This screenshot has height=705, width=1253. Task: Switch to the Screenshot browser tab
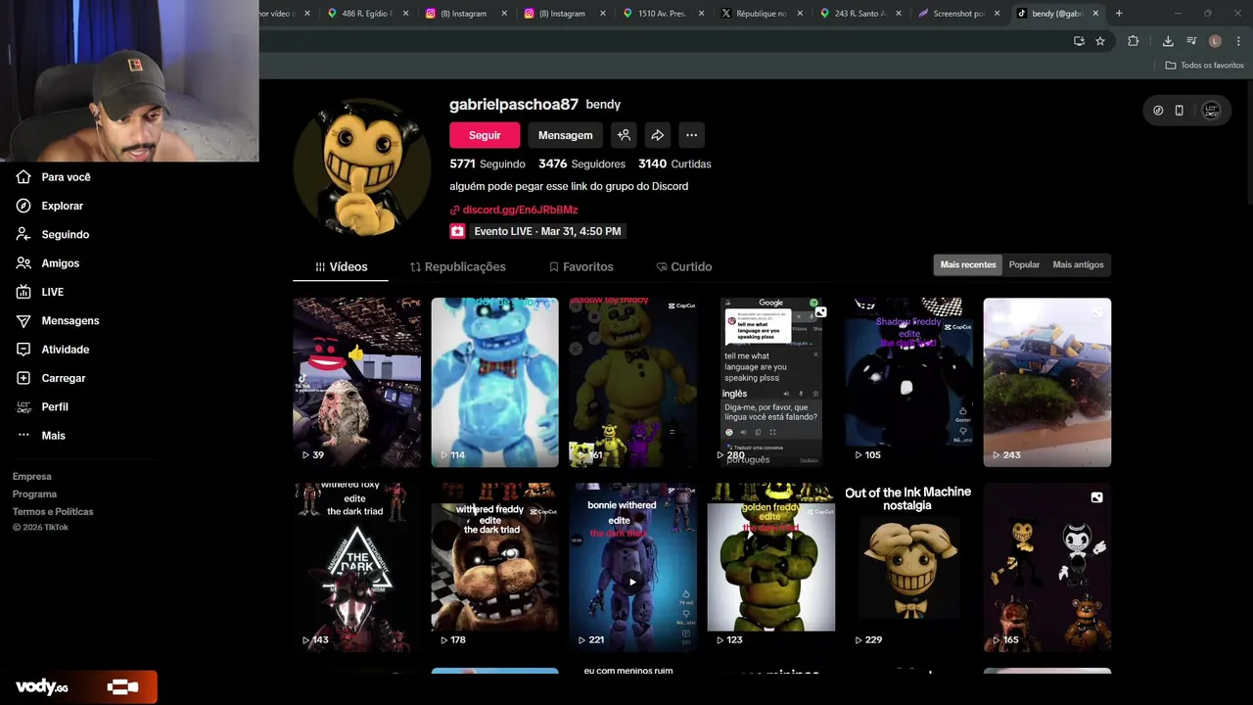coord(957,14)
